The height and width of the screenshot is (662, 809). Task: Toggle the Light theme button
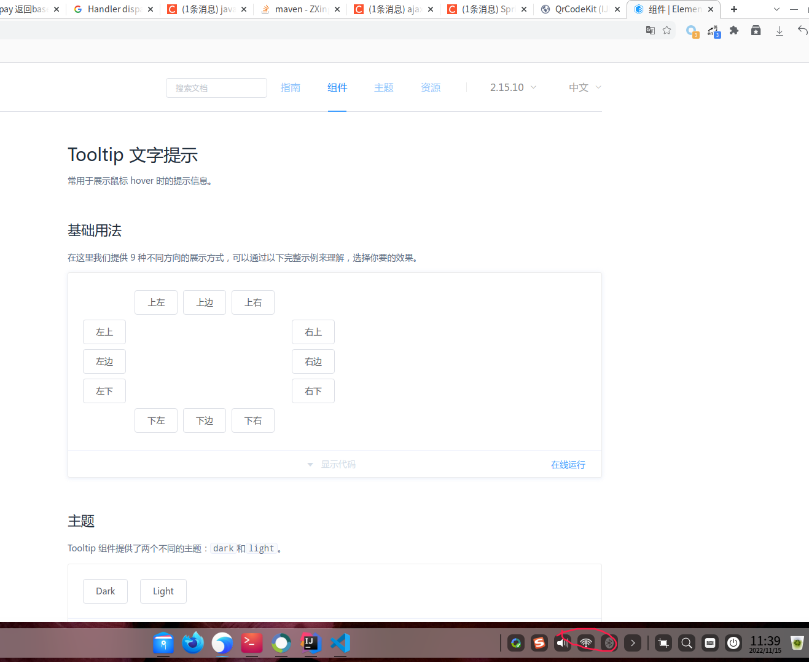pos(163,591)
